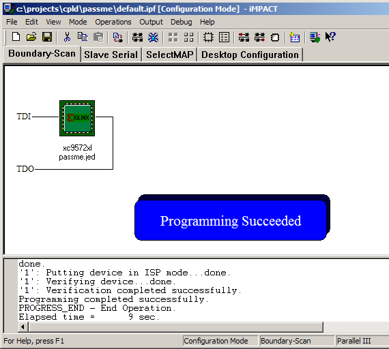Screen dimensions: 389x349
Task: Click the 'For Help, press F1' status text
Action: [x=34, y=341]
